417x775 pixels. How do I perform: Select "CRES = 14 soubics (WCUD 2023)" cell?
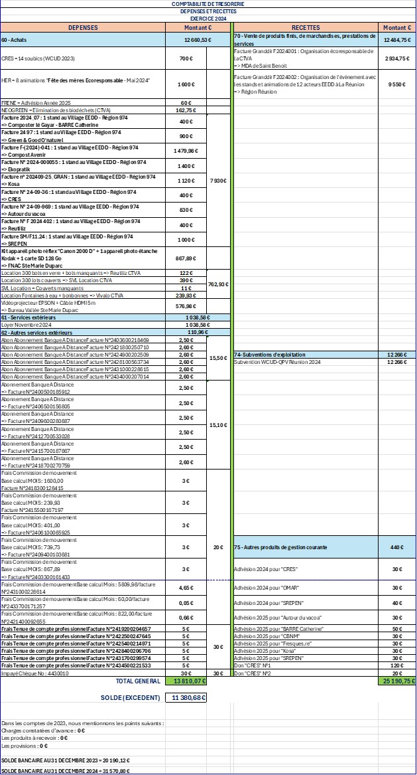(x=83, y=58)
